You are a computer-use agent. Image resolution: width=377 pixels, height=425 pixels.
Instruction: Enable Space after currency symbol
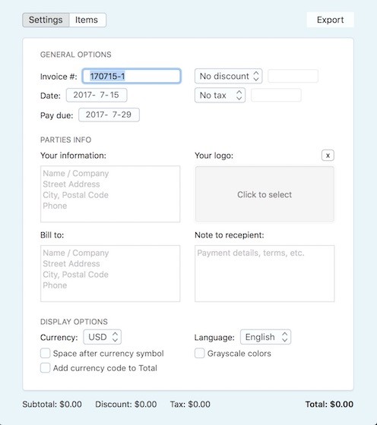pos(45,354)
